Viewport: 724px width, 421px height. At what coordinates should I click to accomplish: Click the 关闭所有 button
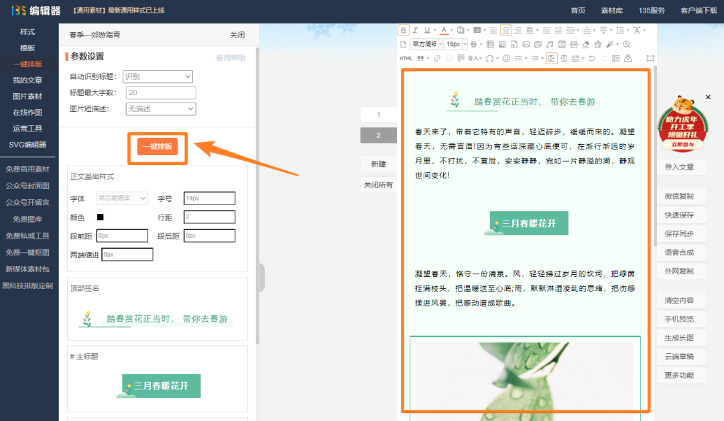[x=378, y=184]
